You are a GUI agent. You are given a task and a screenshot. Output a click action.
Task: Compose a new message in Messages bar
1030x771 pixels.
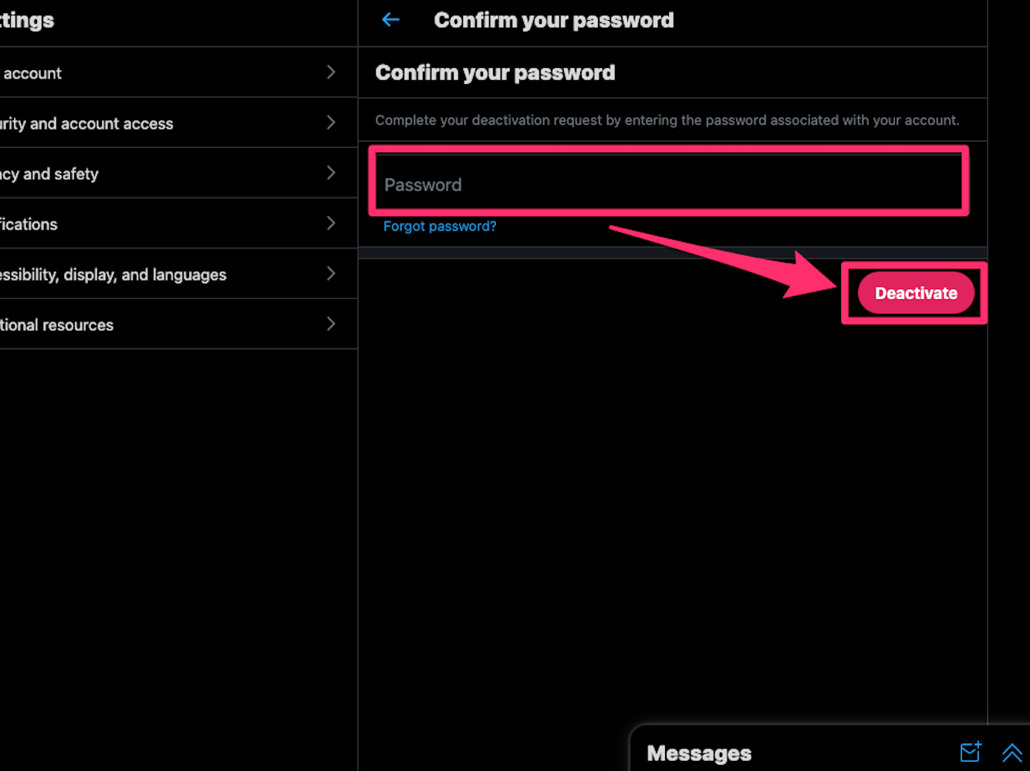pyautogui.click(x=971, y=751)
